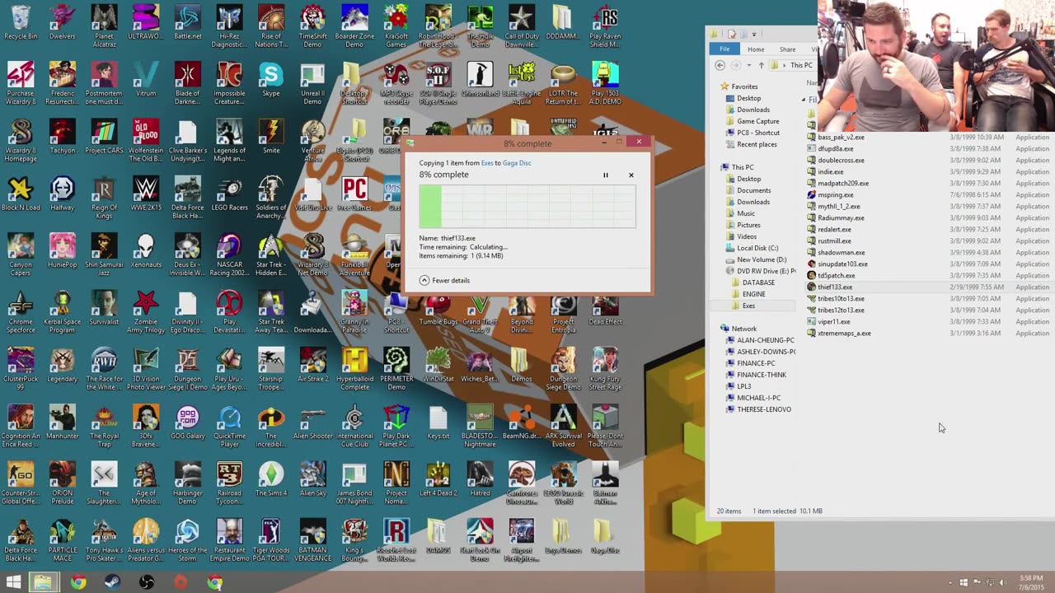
Task: Open ALAN-CHEUNG-PC under Network
Action: (x=765, y=340)
